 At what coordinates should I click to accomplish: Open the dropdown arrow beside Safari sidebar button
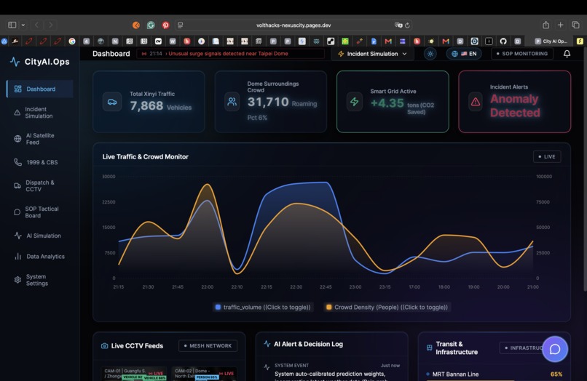pyautogui.click(x=23, y=25)
